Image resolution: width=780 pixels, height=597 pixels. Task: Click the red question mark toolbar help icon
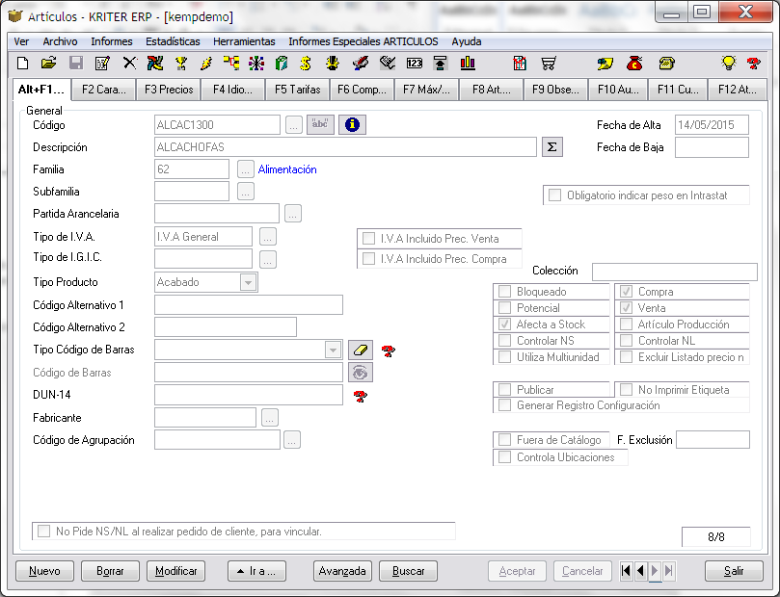(x=754, y=64)
